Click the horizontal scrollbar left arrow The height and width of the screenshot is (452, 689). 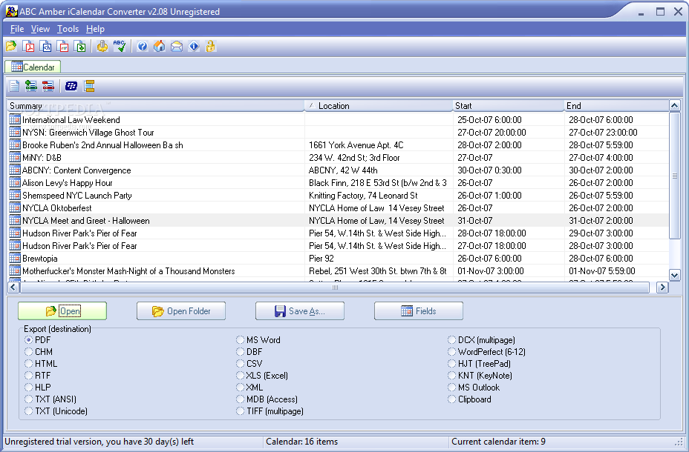pos(13,288)
